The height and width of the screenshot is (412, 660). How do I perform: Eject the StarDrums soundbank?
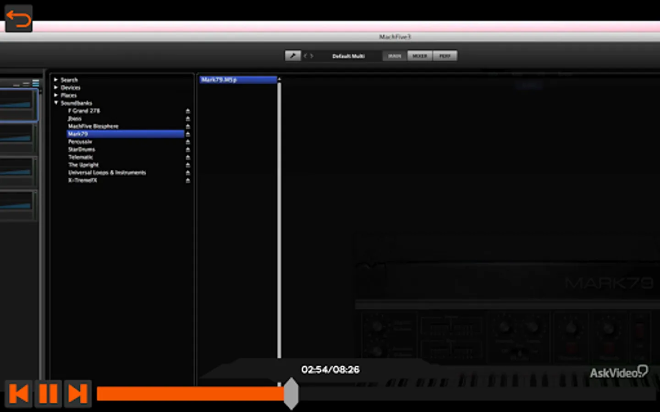(187, 150)
